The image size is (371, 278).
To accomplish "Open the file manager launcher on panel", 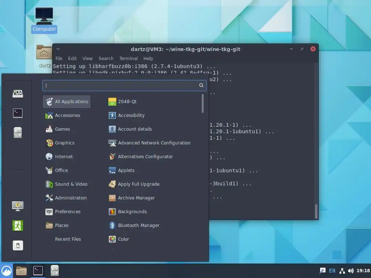I will (x=21, y=271).
